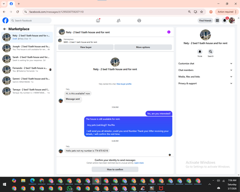The image size is (240, 192).
Task: Open WhatsApp from the taskbar
Action: (69, 188)
